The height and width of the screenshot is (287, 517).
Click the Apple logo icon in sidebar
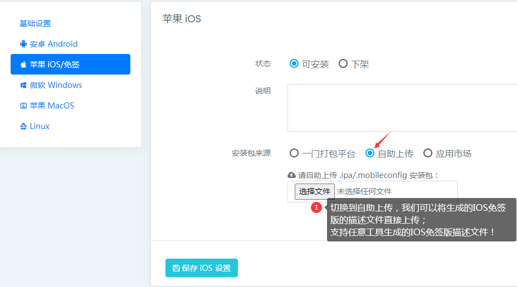(23, 65)
